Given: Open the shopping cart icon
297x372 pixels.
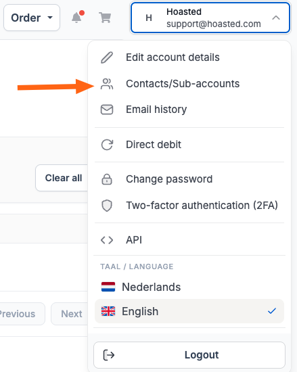Looking at the screenshot, I should click(x=105, y=18).
